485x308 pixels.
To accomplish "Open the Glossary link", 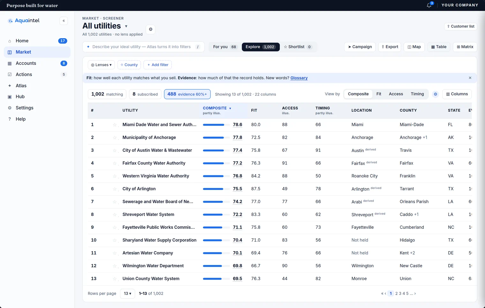I will point(299,78).
